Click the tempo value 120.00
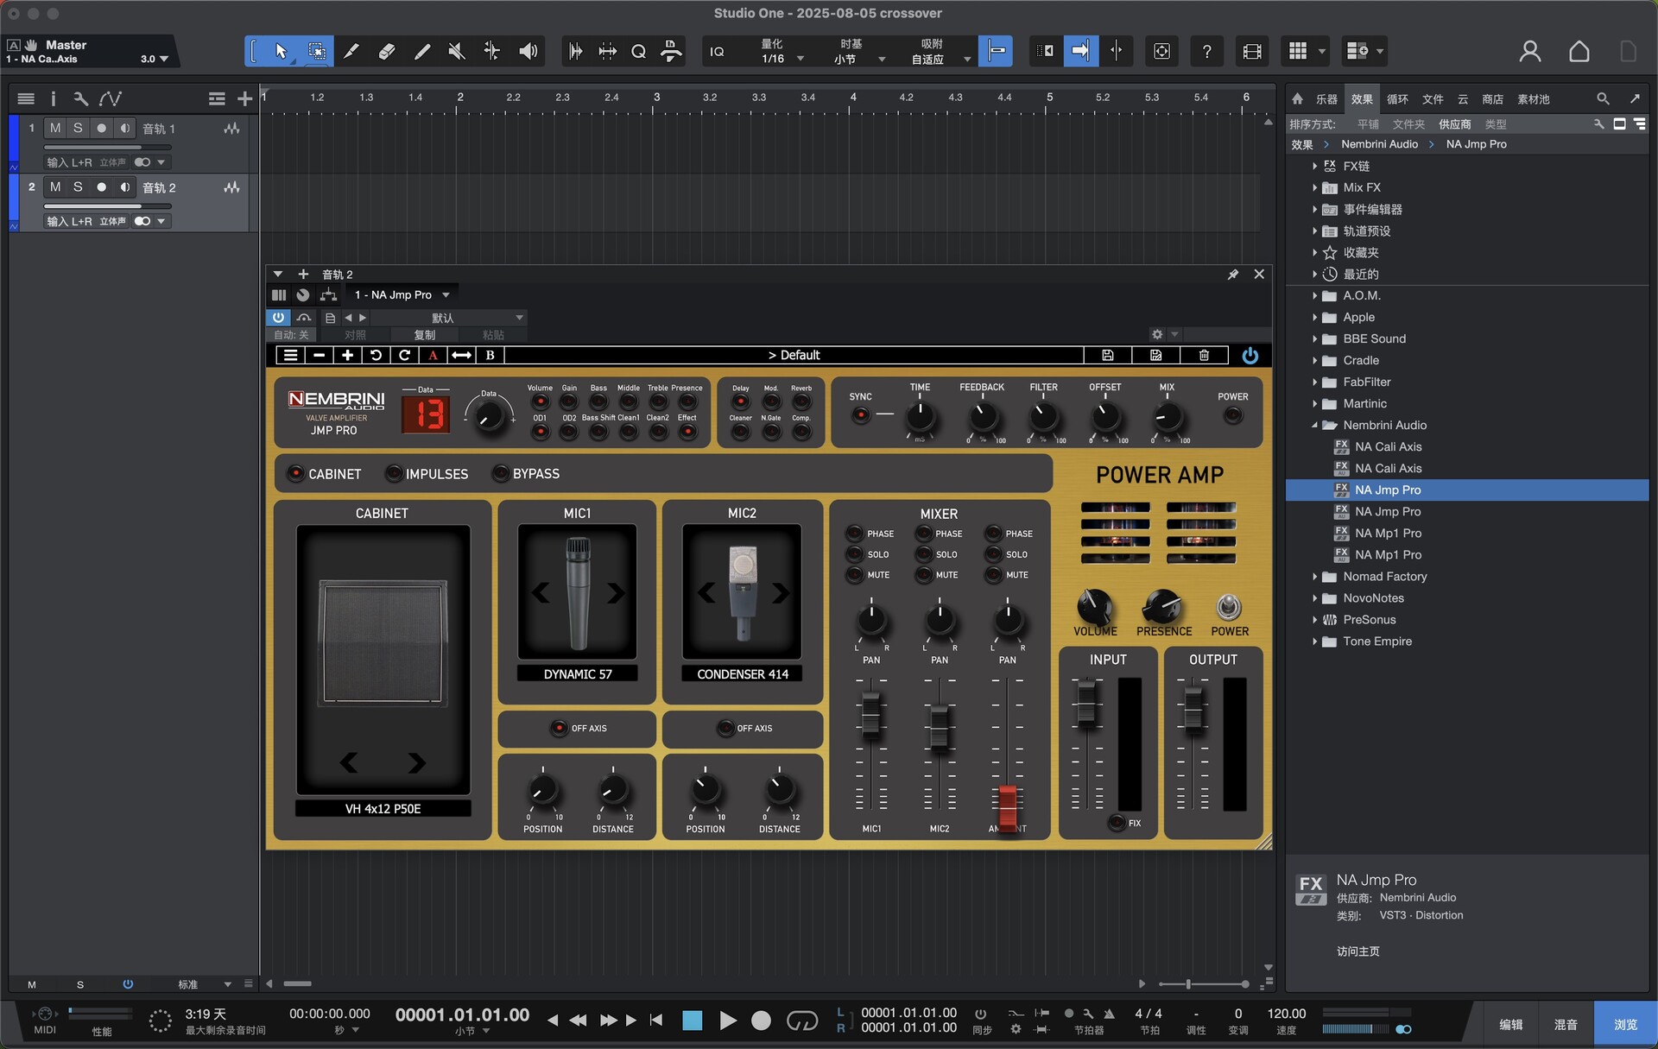 [1286, 1014]
